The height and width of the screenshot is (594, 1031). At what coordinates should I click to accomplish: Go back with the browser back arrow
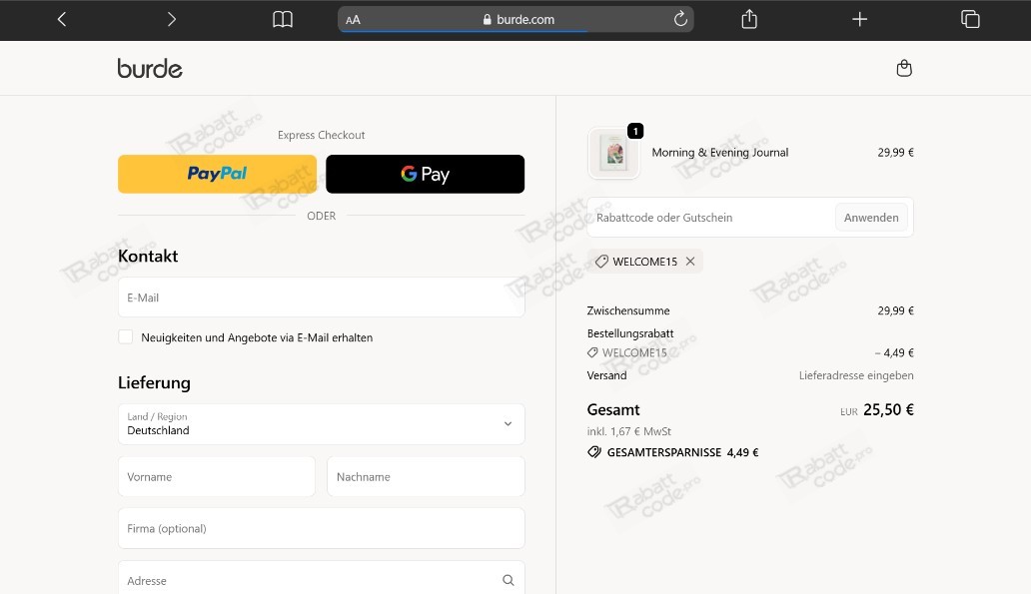click(62, 20)
